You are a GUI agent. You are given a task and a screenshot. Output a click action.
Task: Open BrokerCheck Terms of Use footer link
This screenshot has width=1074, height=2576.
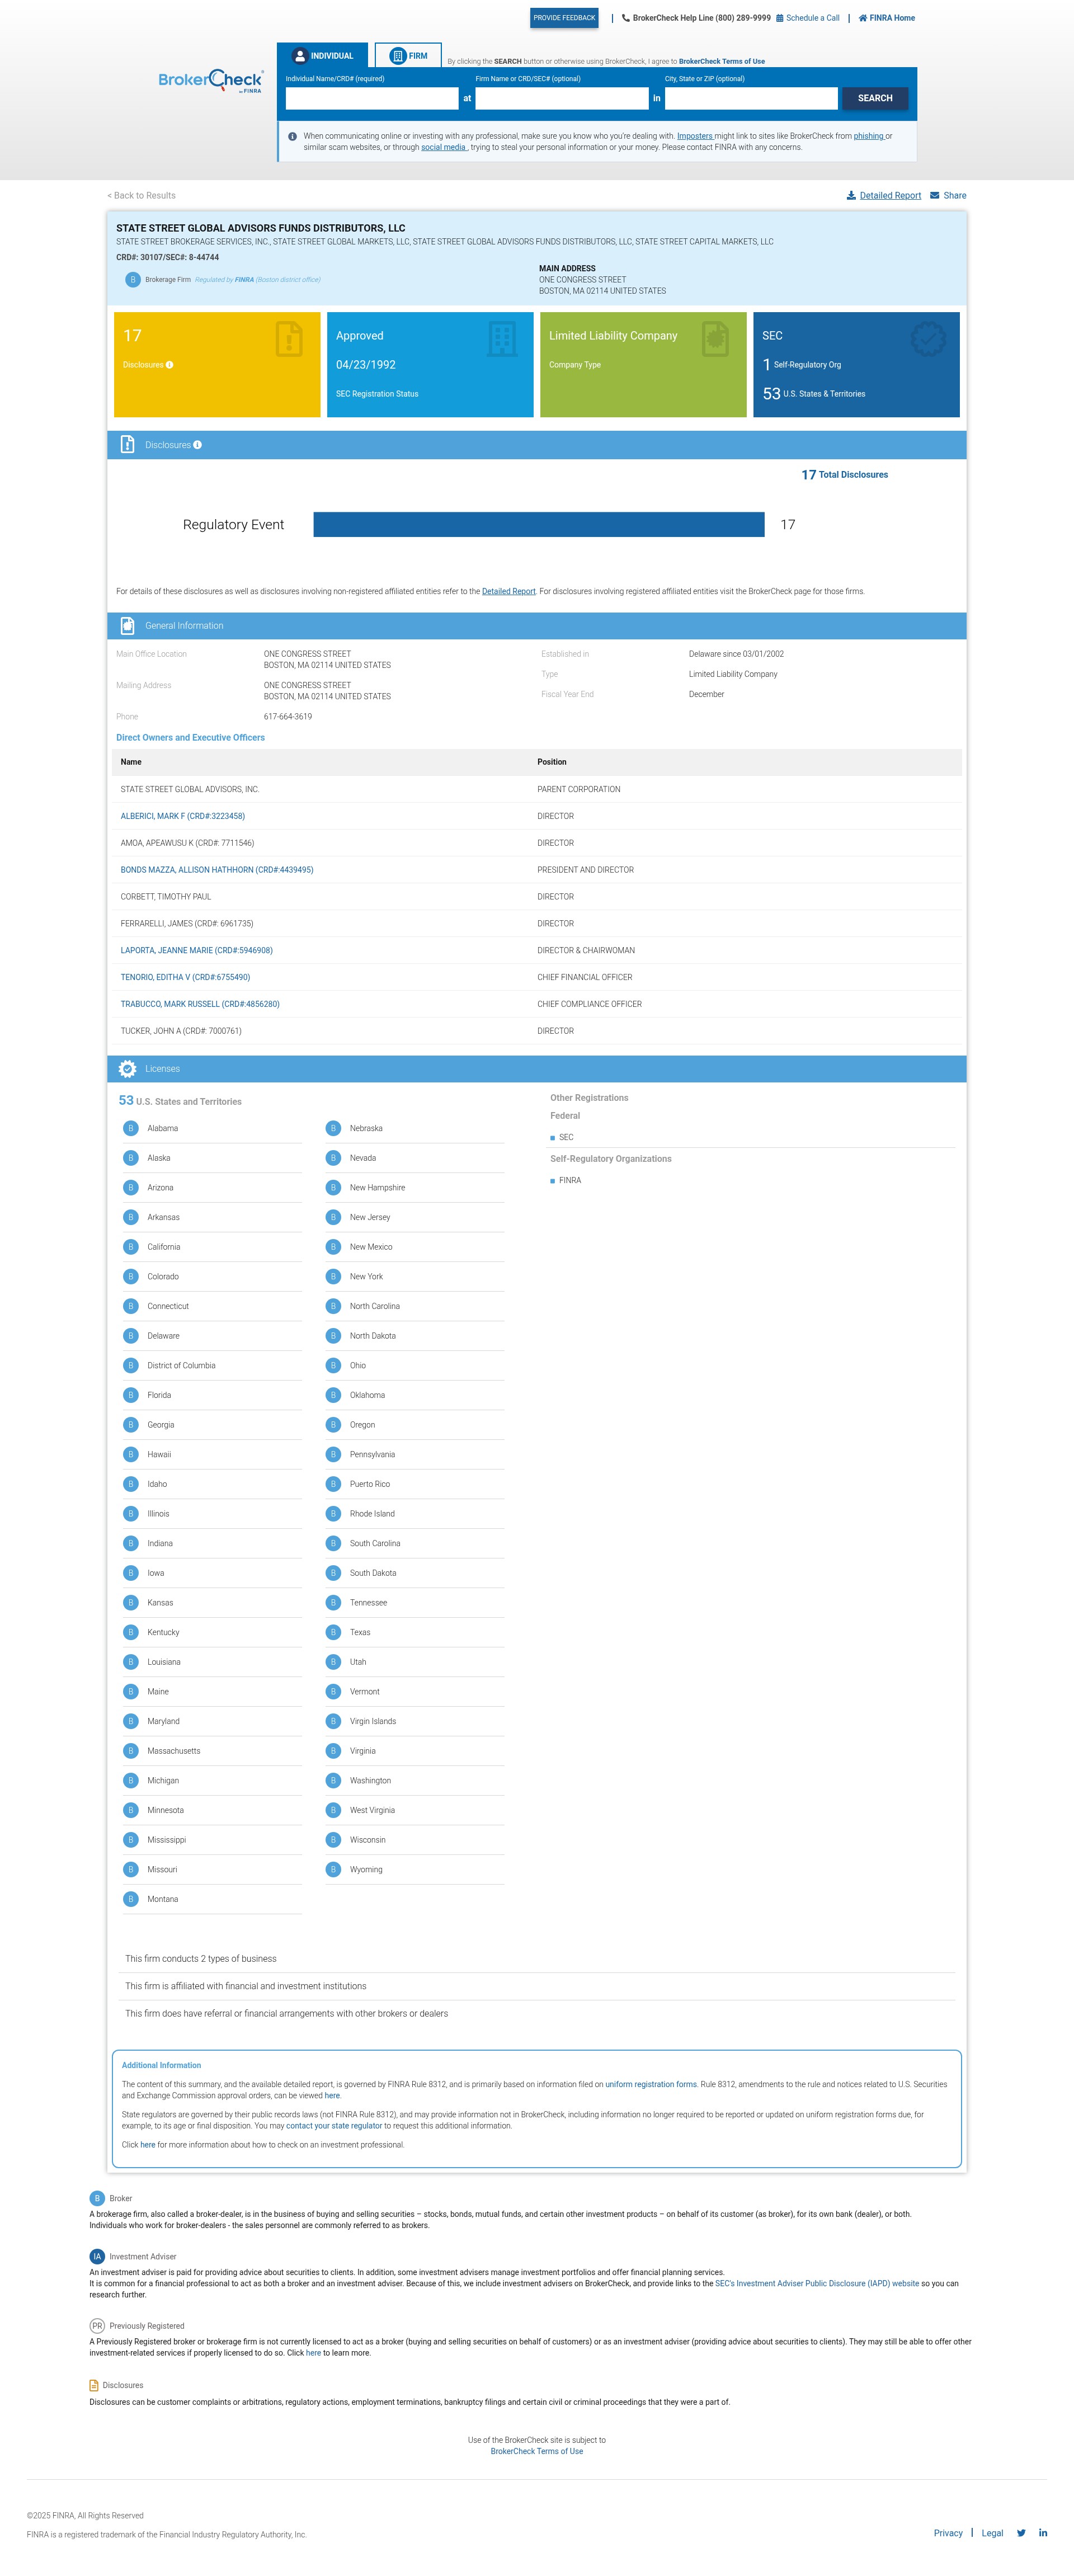pyautogui.click(x=537, y=2451)
